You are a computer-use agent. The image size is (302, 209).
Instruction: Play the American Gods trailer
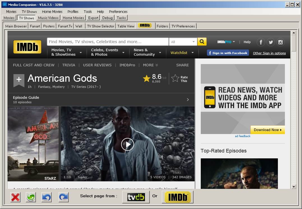(x=128, y=144)
